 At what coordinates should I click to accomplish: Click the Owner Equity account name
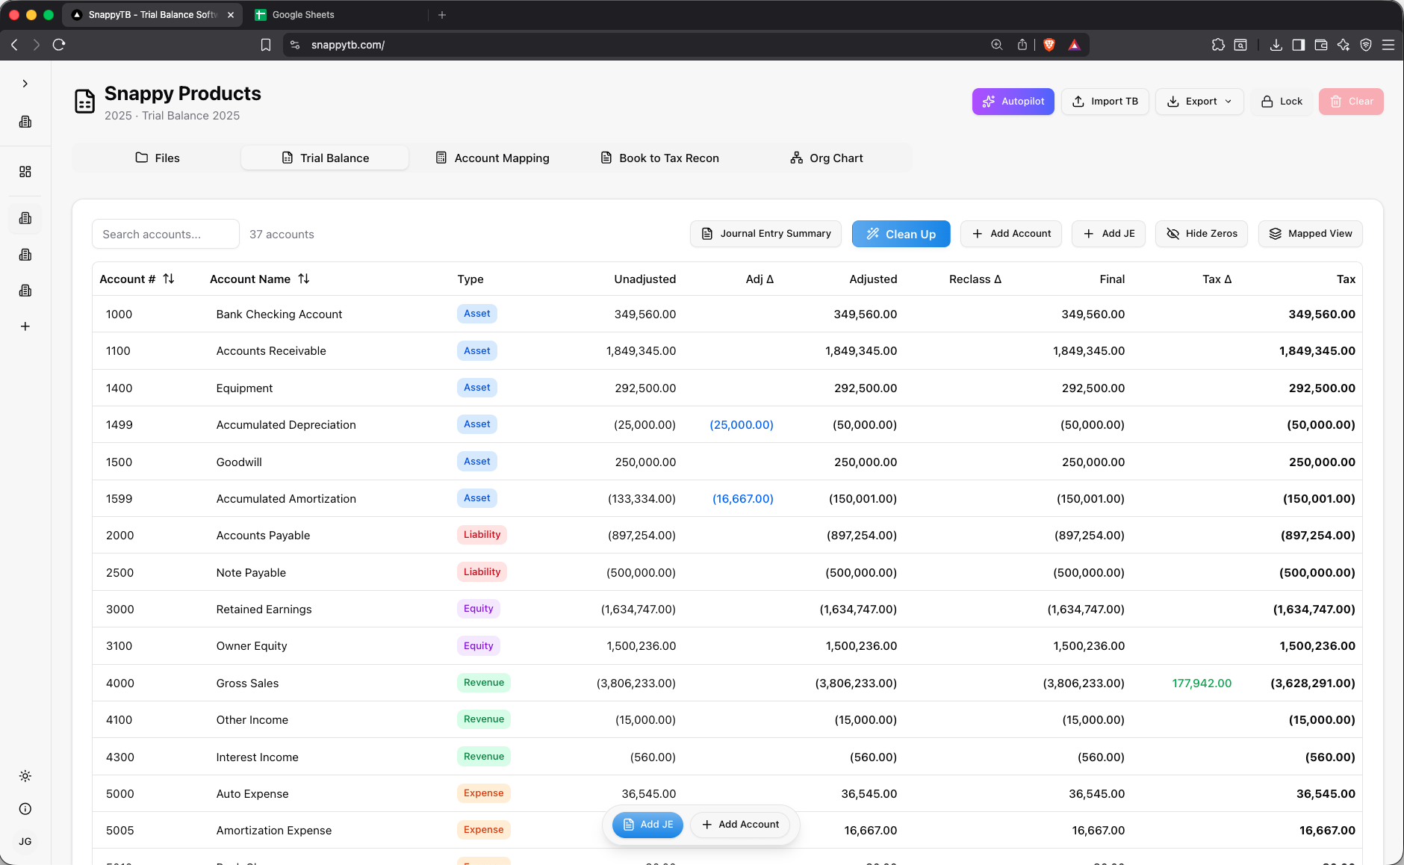point(252,646)
